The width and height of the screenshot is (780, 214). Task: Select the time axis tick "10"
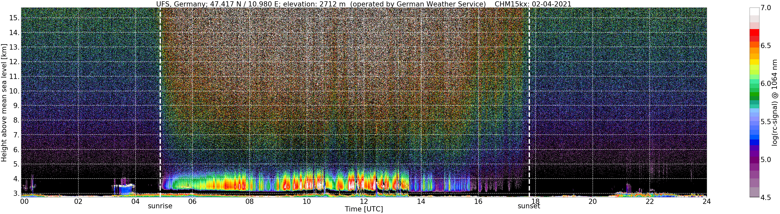point(307,202)
